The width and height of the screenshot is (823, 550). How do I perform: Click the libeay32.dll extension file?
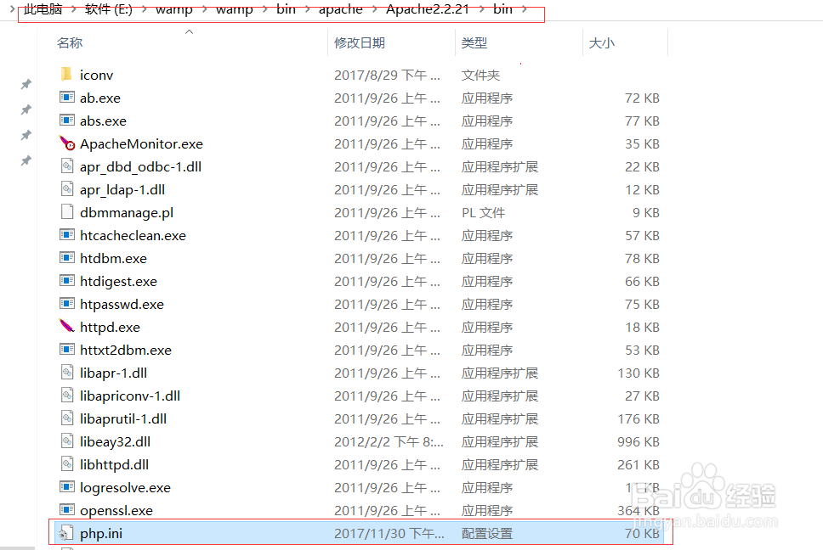point(114,441)
